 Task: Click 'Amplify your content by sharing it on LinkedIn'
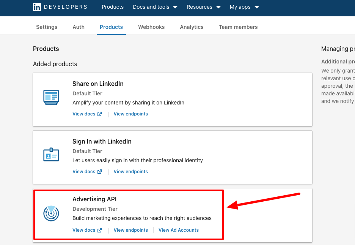click(128, 103)
